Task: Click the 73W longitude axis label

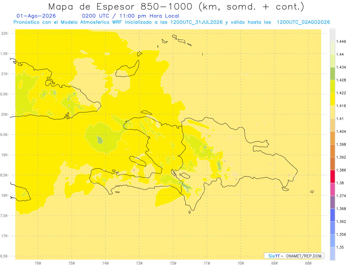Action: 139,264
